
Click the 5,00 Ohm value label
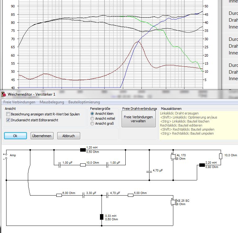[x=141, y=193]
